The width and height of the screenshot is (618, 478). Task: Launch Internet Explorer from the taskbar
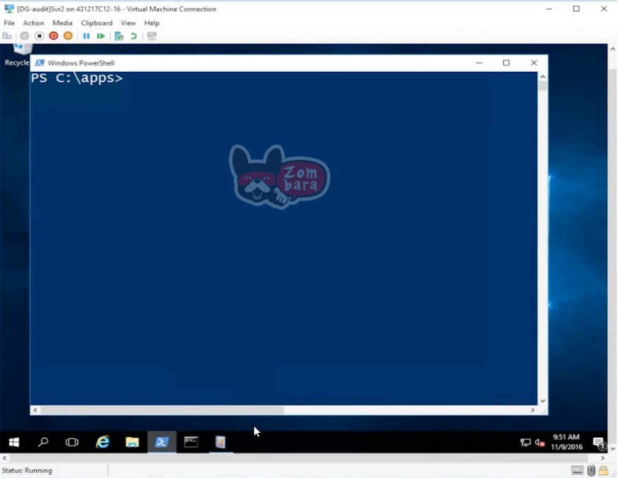tap(103, 442)
